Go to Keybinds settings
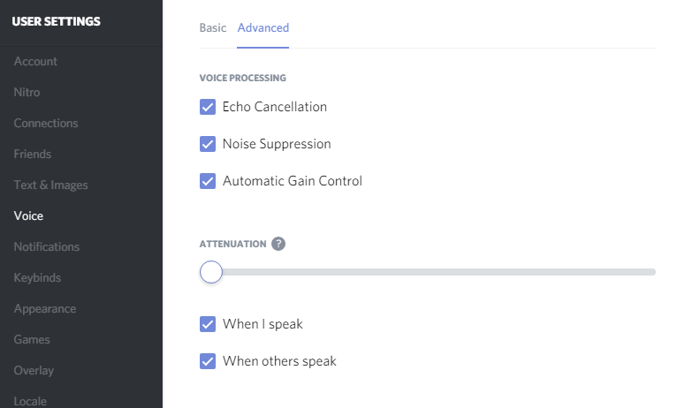 pyautogui.click(x=37, y=278)
